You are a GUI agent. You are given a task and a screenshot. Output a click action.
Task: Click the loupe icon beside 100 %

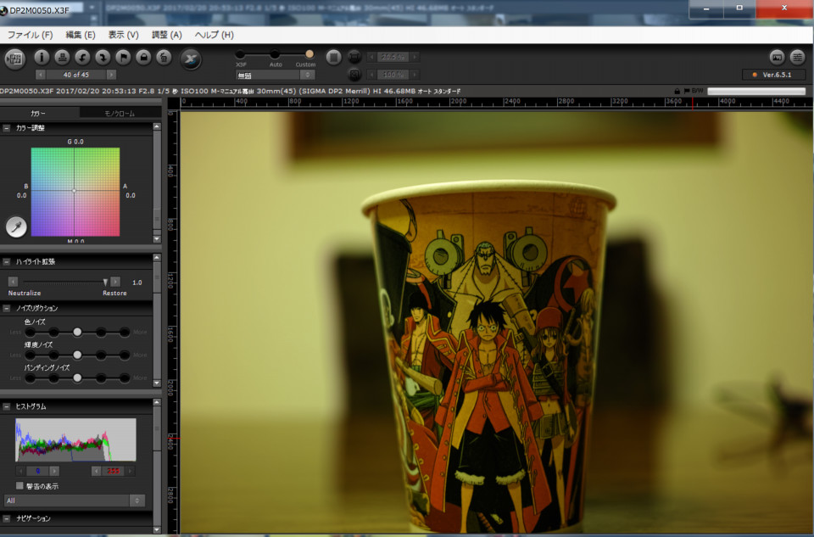tap(354, 75)
